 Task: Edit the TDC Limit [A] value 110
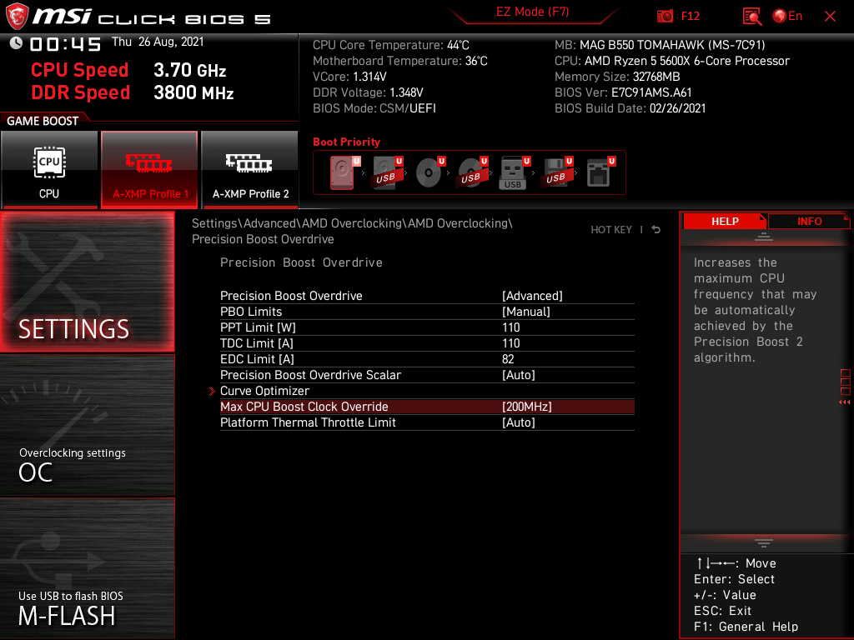pyautogui.click(x=427, y=342)
